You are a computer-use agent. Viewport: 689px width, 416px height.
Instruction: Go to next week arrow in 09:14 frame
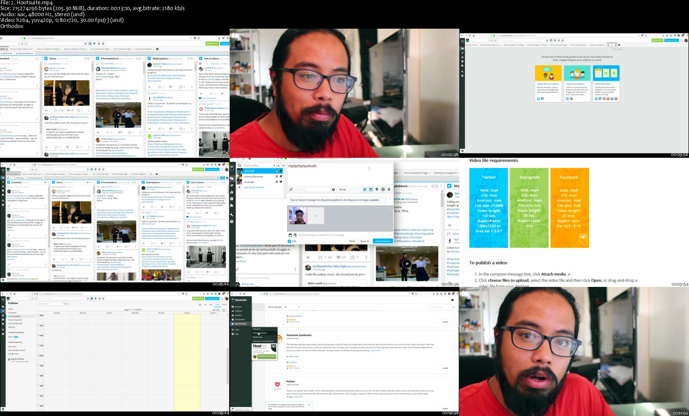(218, 309)
